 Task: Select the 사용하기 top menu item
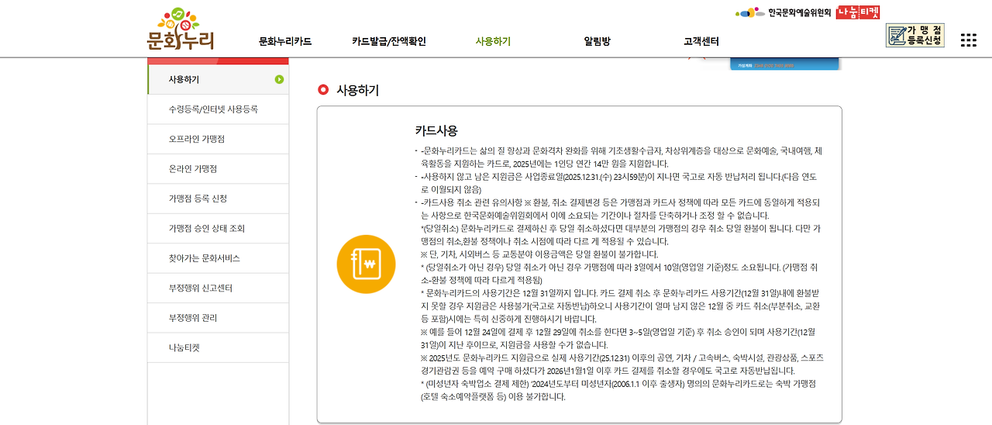pos(493,41)
